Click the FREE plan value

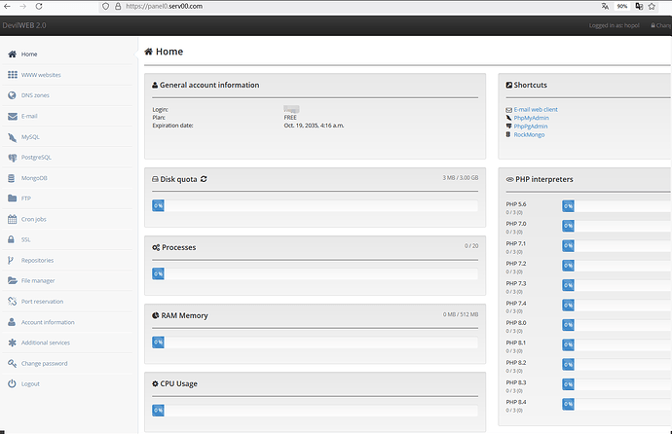(290, 118)
